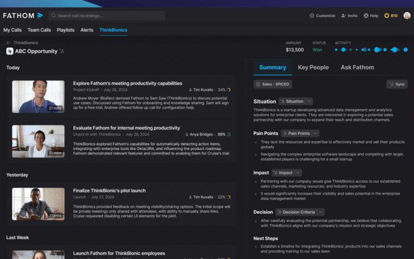414x259 pixels.
Task: Click the Invite button
Action: click(x=349, y=16)
